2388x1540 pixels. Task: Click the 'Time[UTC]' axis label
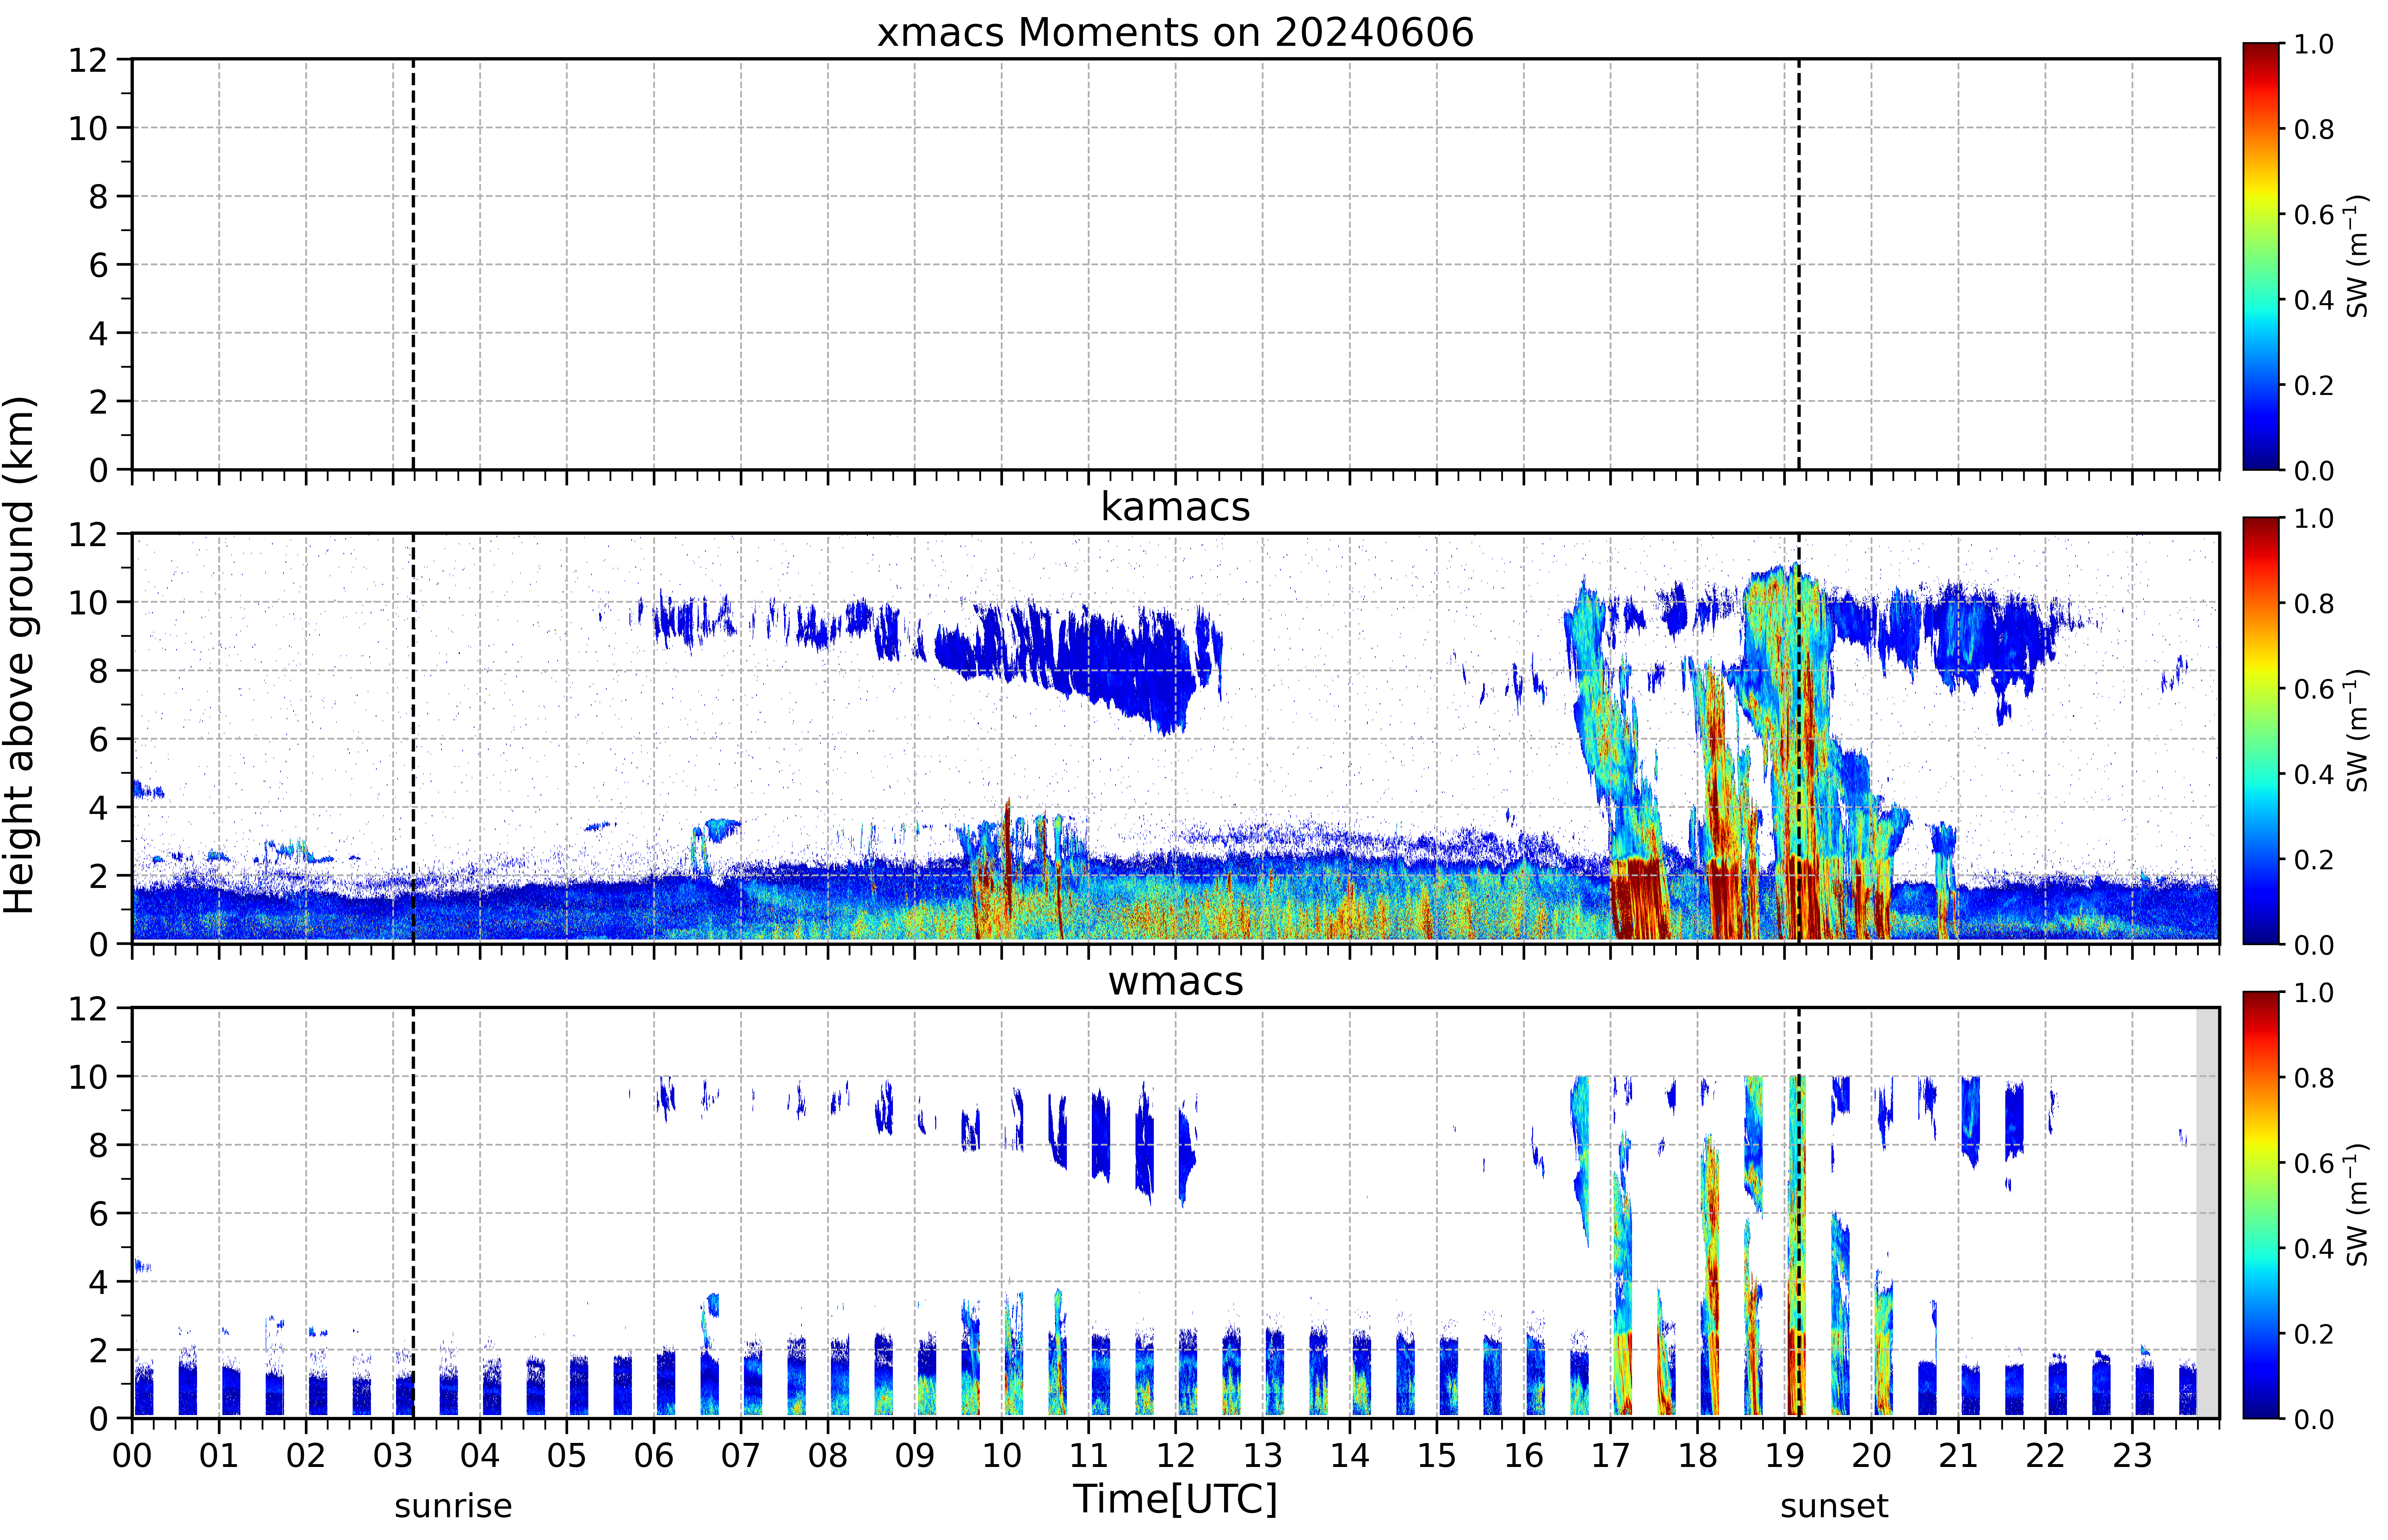click(x=1175, y=1499)
